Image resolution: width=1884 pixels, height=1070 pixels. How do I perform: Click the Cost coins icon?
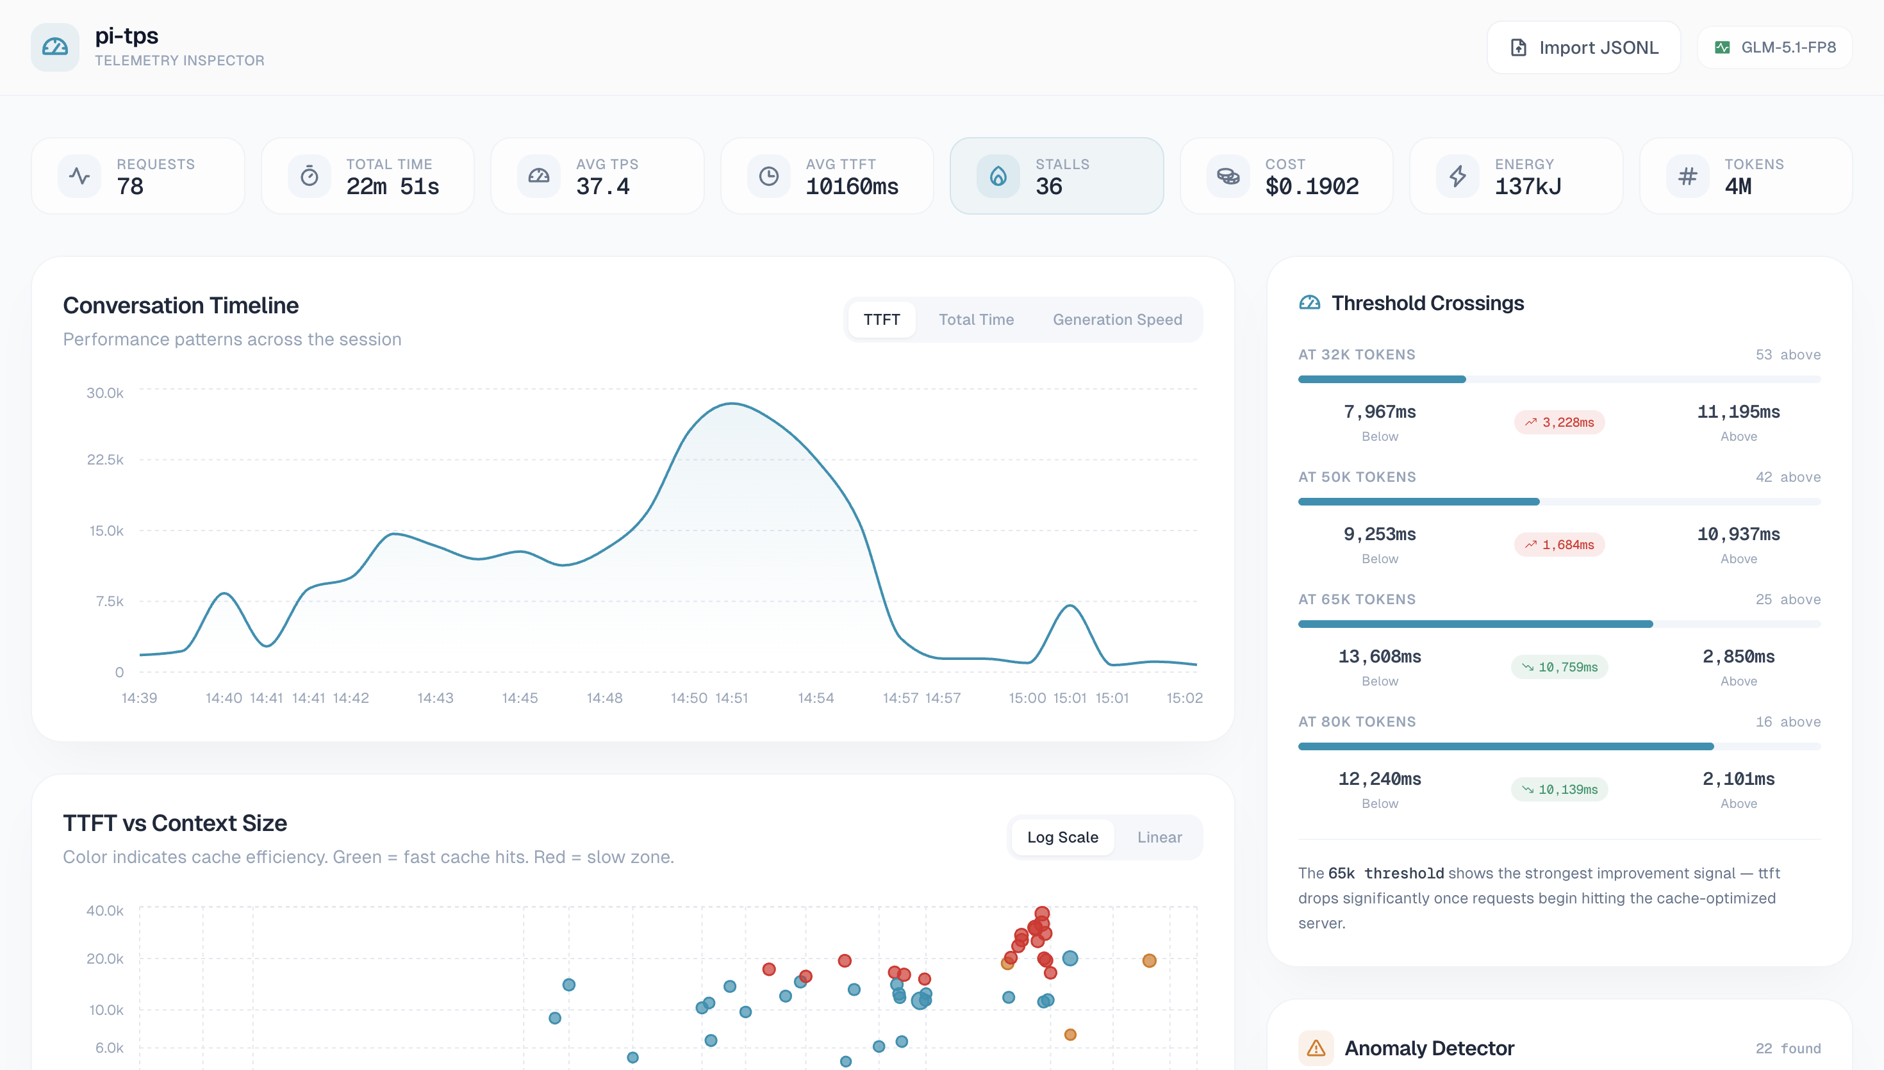pyautogui.click(x=1228, y=176)
